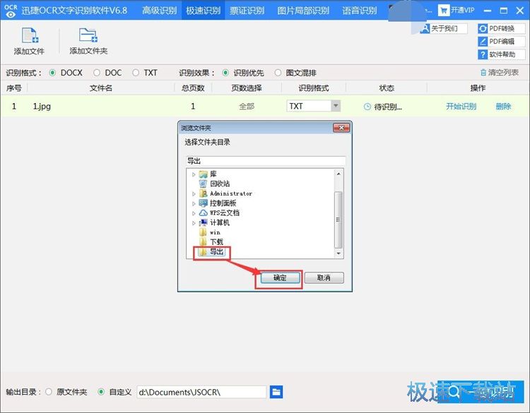The height and width of the screenshot is (413, 530).
Task: Click 确定 button in folder dialog
Action: tap(280, 278)
